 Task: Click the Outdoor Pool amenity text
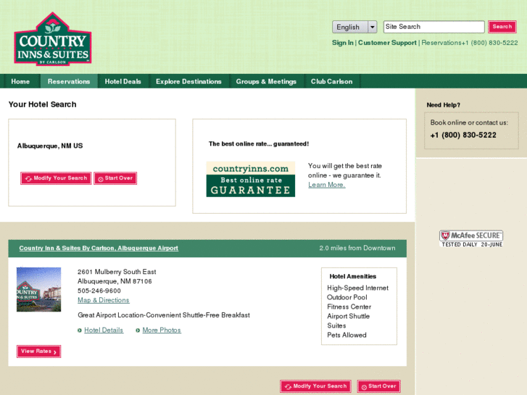click(347, 297)
